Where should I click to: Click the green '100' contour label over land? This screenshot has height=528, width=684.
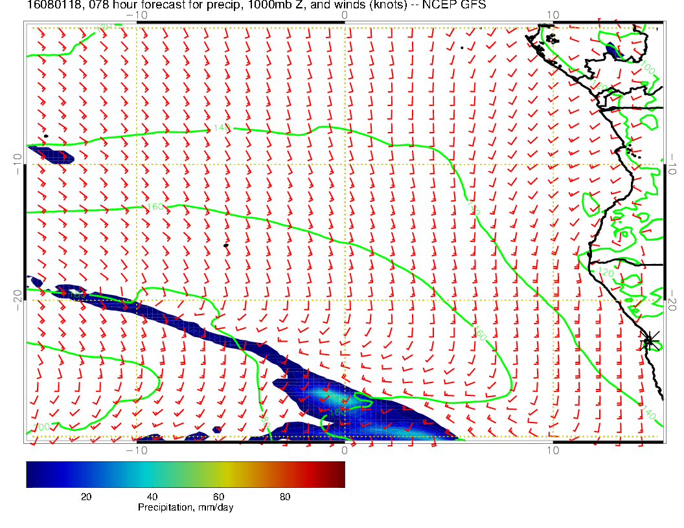click(x=648, y=69)
